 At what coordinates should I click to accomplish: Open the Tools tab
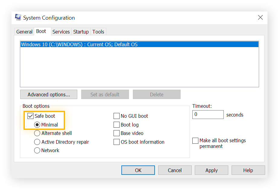tap(98, 31)
